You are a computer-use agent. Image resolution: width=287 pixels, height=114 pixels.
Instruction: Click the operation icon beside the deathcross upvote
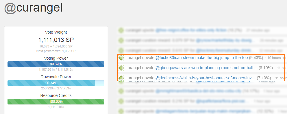click(121, 78)
